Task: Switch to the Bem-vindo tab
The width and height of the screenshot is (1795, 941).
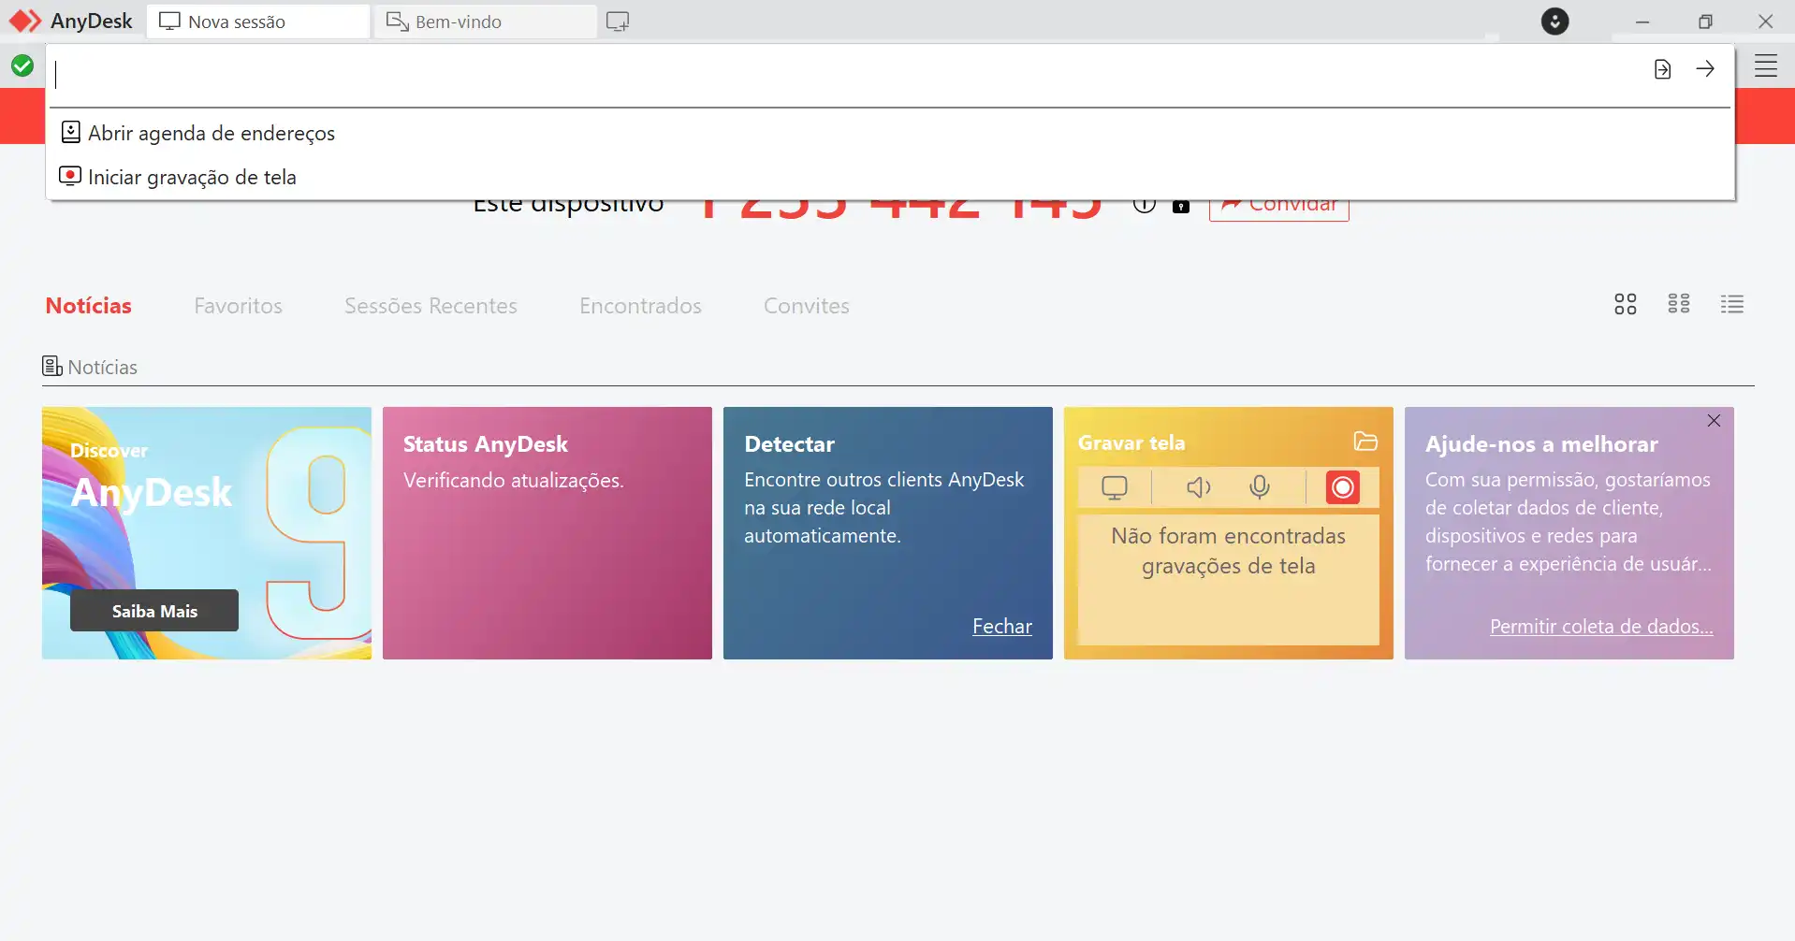Action: pyautogui.click(x=486, y=22)
